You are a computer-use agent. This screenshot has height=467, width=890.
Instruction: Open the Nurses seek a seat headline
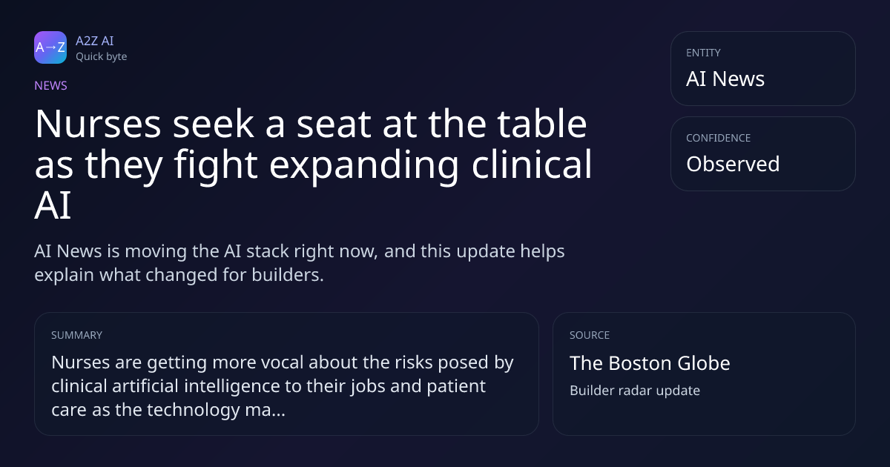click(313, 165)
